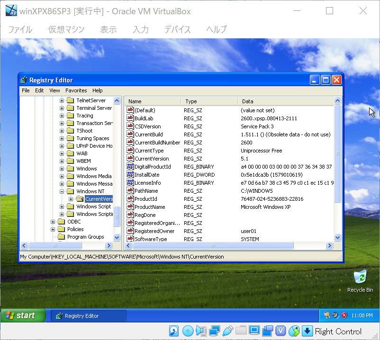The image size is (380, 340).
Task: Open the File menu in Registry Editor
Action: [26, 90]
